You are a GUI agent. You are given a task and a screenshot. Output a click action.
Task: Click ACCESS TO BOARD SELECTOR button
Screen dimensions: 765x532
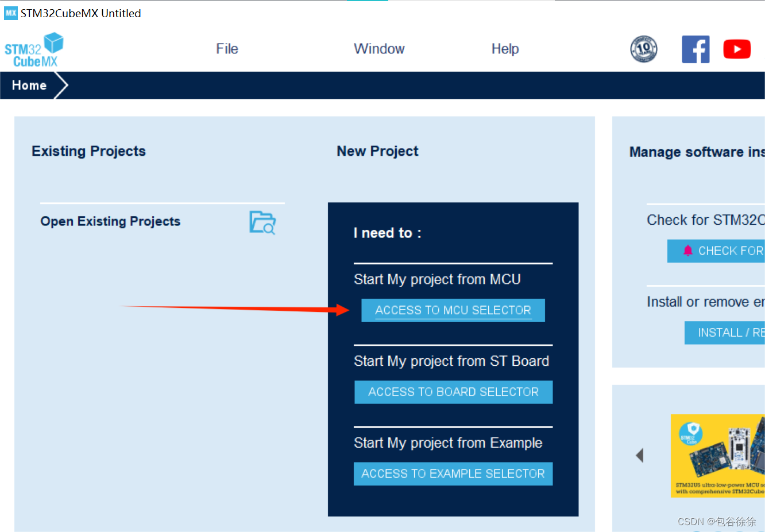coord(453,392)
